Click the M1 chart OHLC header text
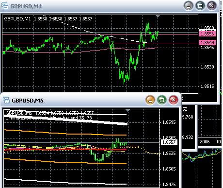 click(x=48, y=19)
